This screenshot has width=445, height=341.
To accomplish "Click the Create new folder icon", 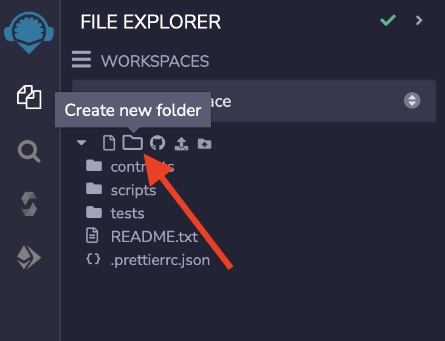I will coord(133,142).
